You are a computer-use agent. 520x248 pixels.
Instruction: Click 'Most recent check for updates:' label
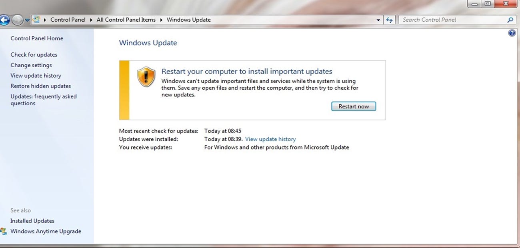click(x=159, y=131)
